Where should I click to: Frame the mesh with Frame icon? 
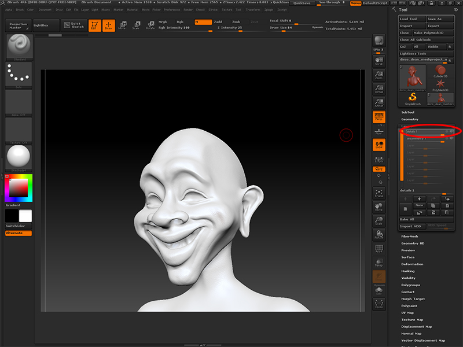click(x=379, y=193)
